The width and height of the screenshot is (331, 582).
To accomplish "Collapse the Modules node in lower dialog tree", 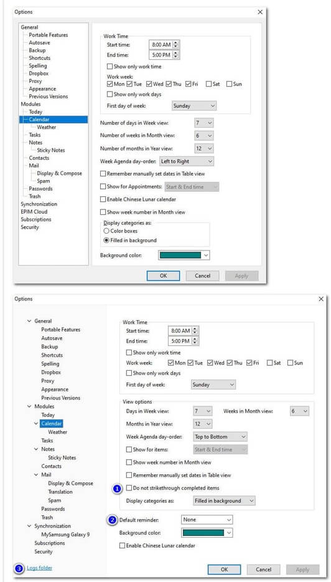I will (x=29, y=406).
